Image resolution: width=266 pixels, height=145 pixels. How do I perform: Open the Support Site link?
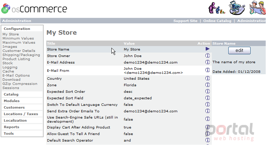click(185, 21)
